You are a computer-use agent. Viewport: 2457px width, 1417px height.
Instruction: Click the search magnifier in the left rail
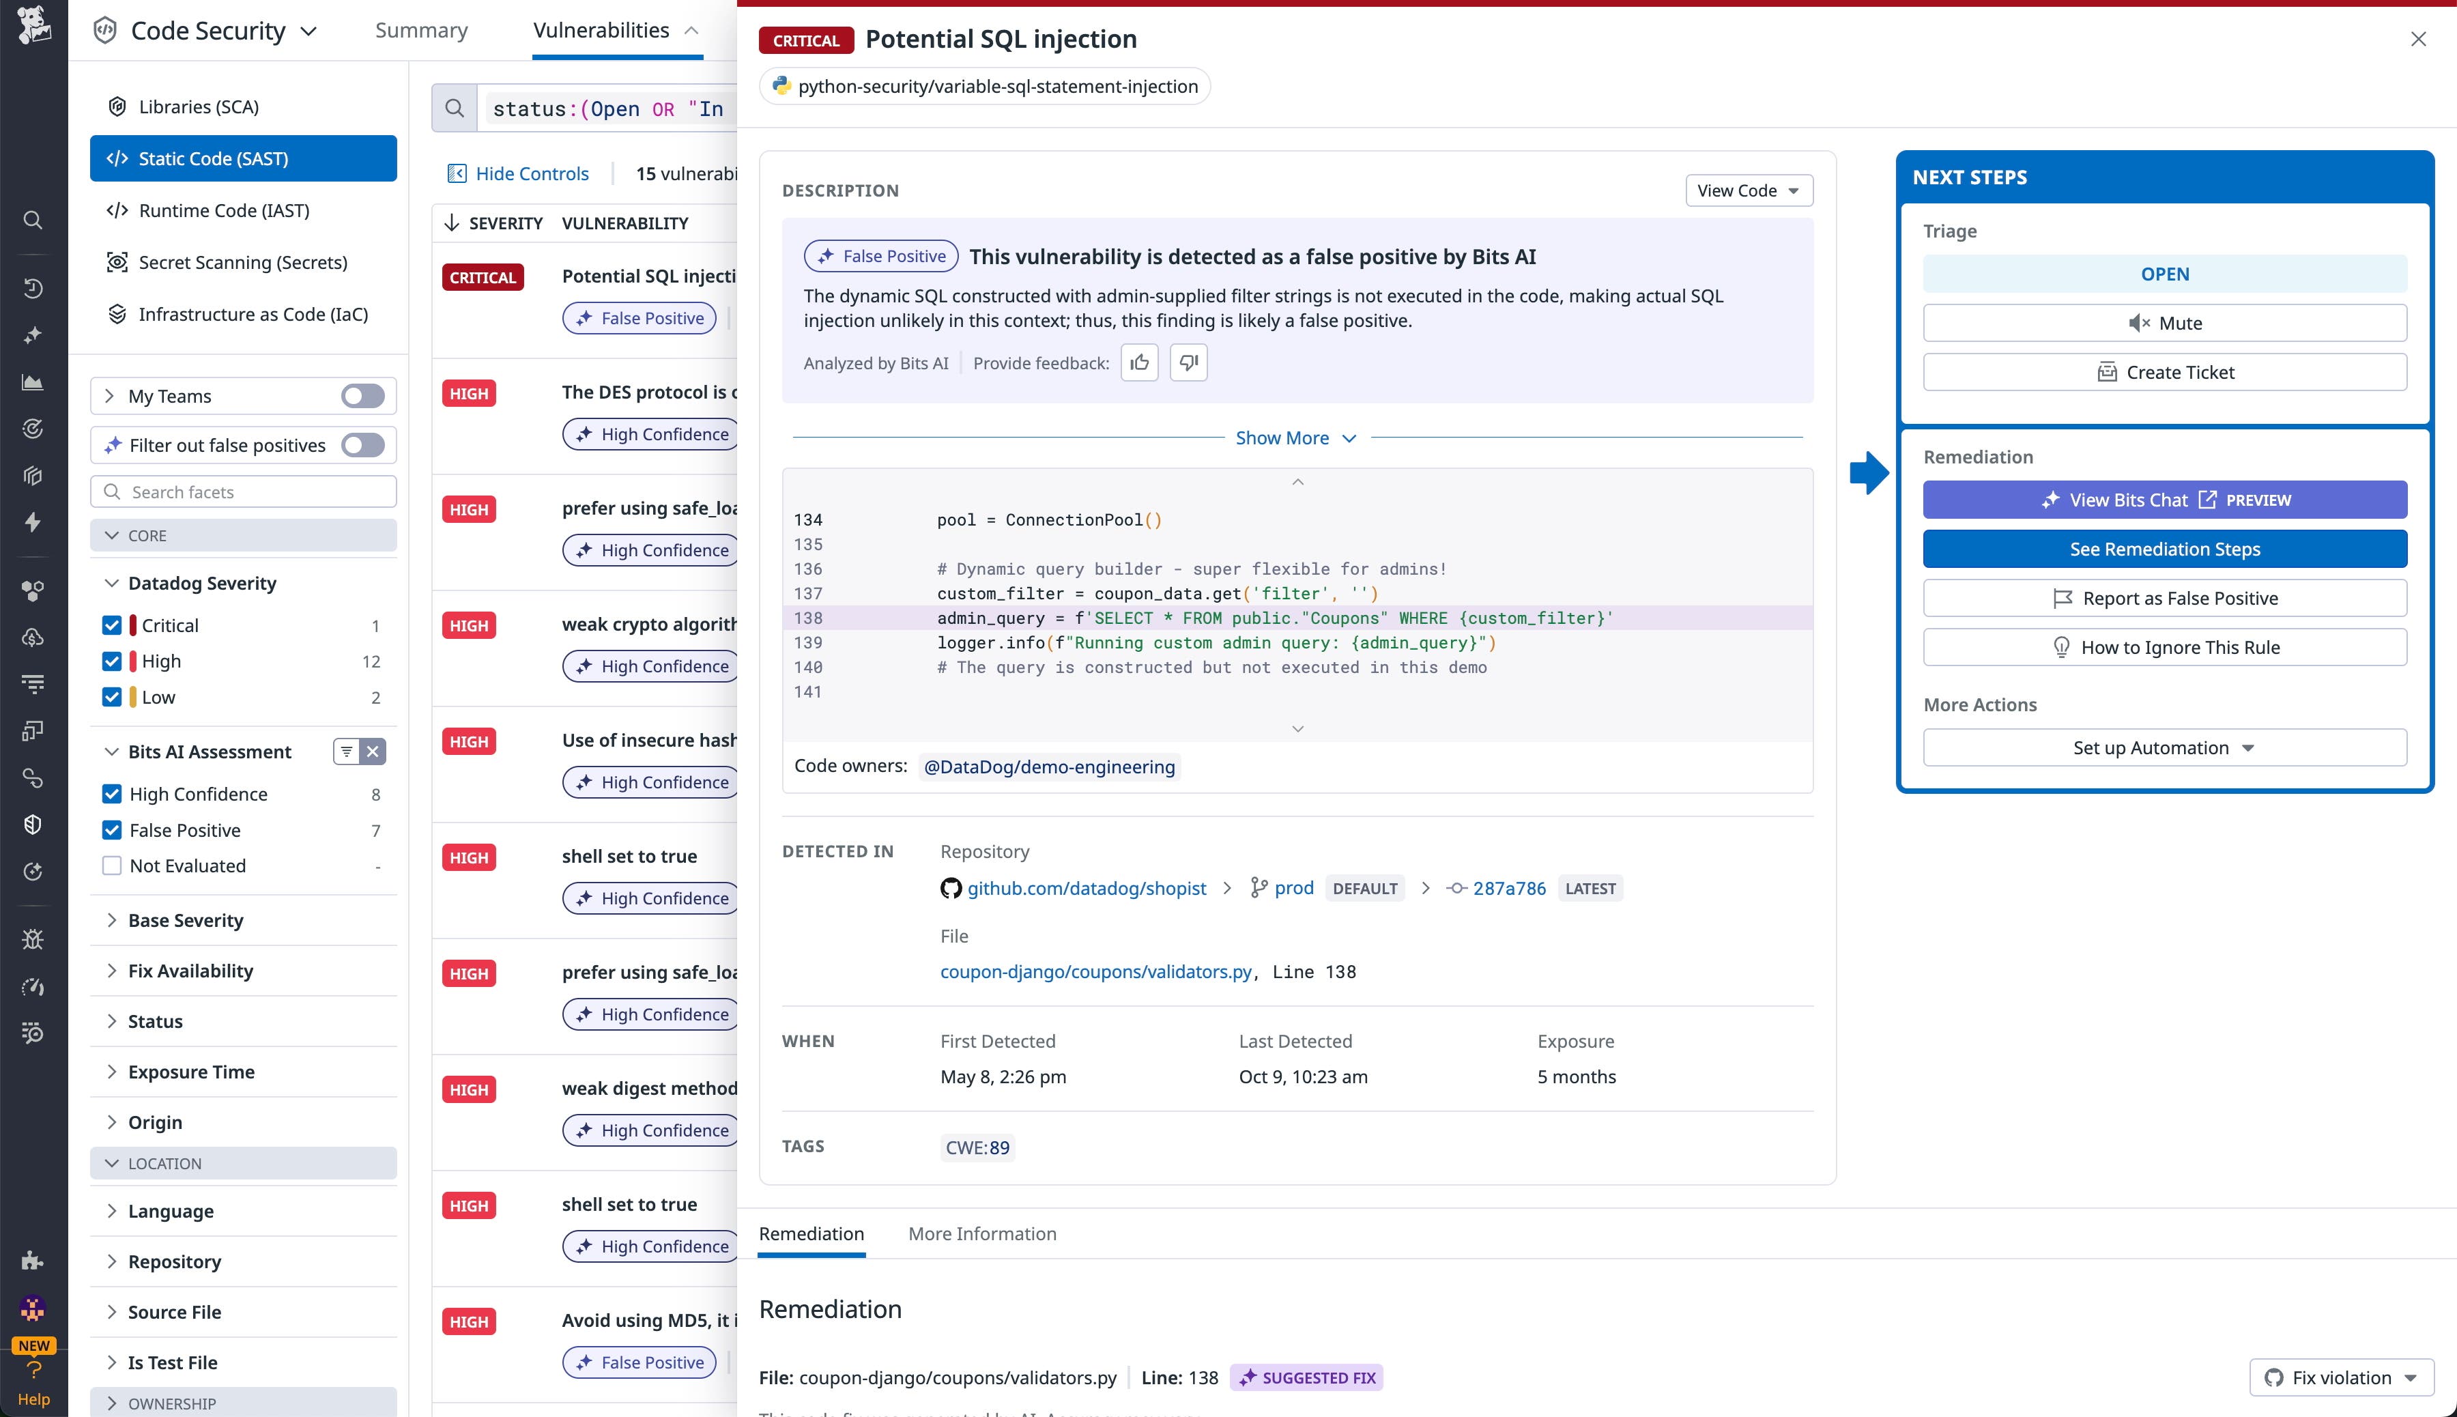click(x=33, y=221)
